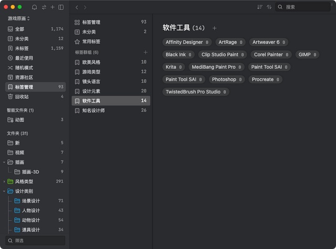Viewport: 336px width, 249px height.
Task: Click the Procreate tag
Action: point(265,79)
